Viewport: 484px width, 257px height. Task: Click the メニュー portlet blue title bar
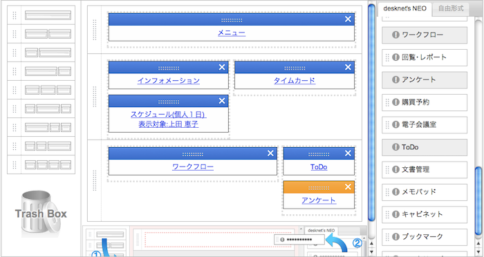click(232, 19)
